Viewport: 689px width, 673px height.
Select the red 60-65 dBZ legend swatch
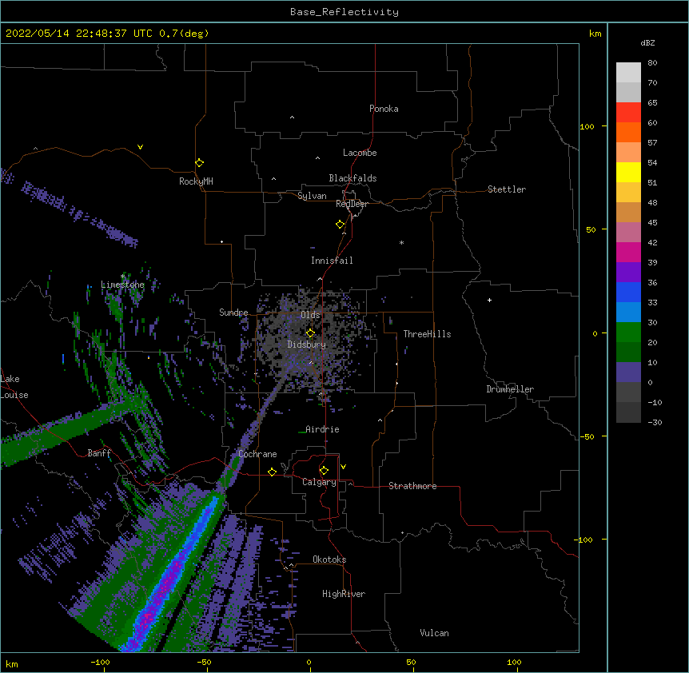pos(628,113)
